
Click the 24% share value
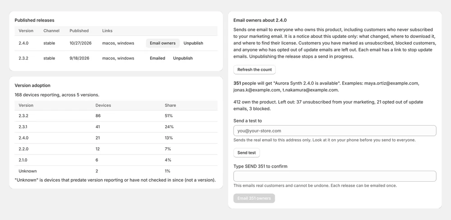169,126
